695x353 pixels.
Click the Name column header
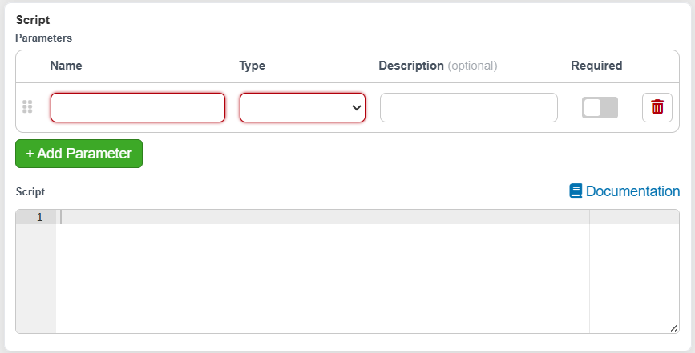(66, 66)
